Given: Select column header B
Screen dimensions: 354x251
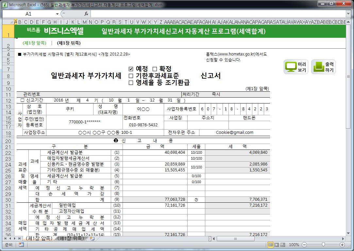Looking at the screenshot, I should [x=20, y=22].
